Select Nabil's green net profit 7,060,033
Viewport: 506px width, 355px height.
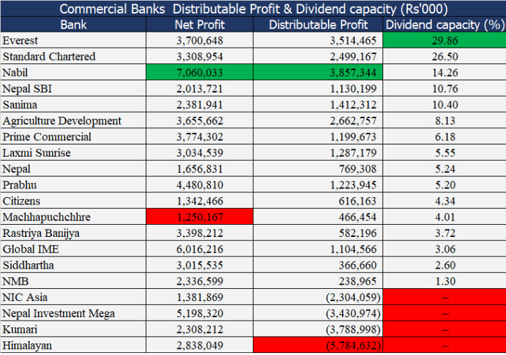pyautogui.click(x=200, y=73)
